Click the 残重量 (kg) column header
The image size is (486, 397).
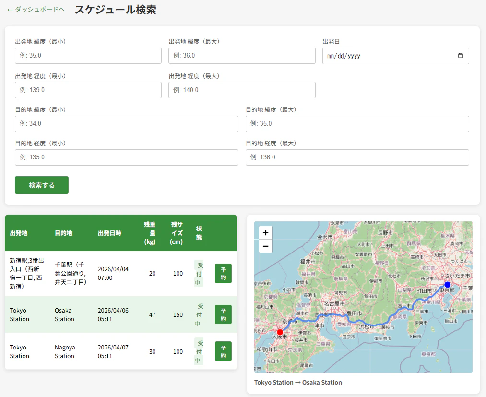coord(150,233)
